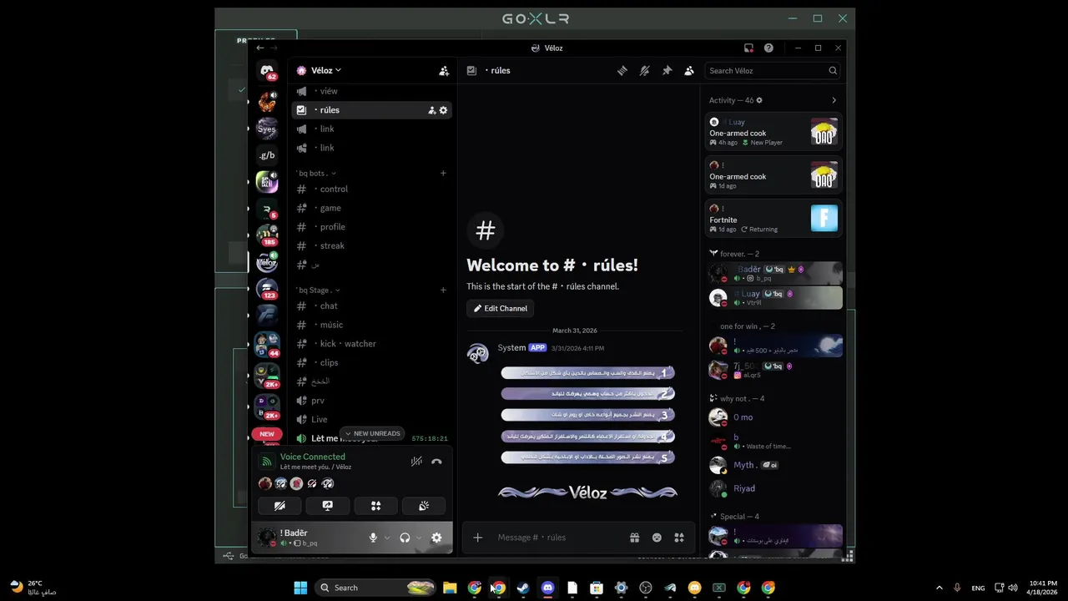Image resolution: width=1068 pixels, height=601 pixels.
Task: Open the kick · watcher channel
Action: (x=371, y=344)
